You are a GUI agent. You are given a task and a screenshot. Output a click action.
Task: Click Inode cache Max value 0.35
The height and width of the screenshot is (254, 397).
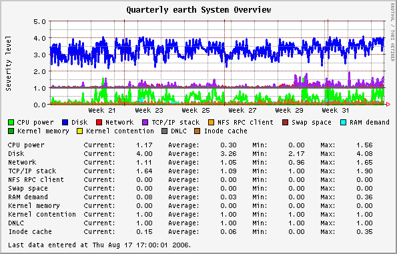364,232
